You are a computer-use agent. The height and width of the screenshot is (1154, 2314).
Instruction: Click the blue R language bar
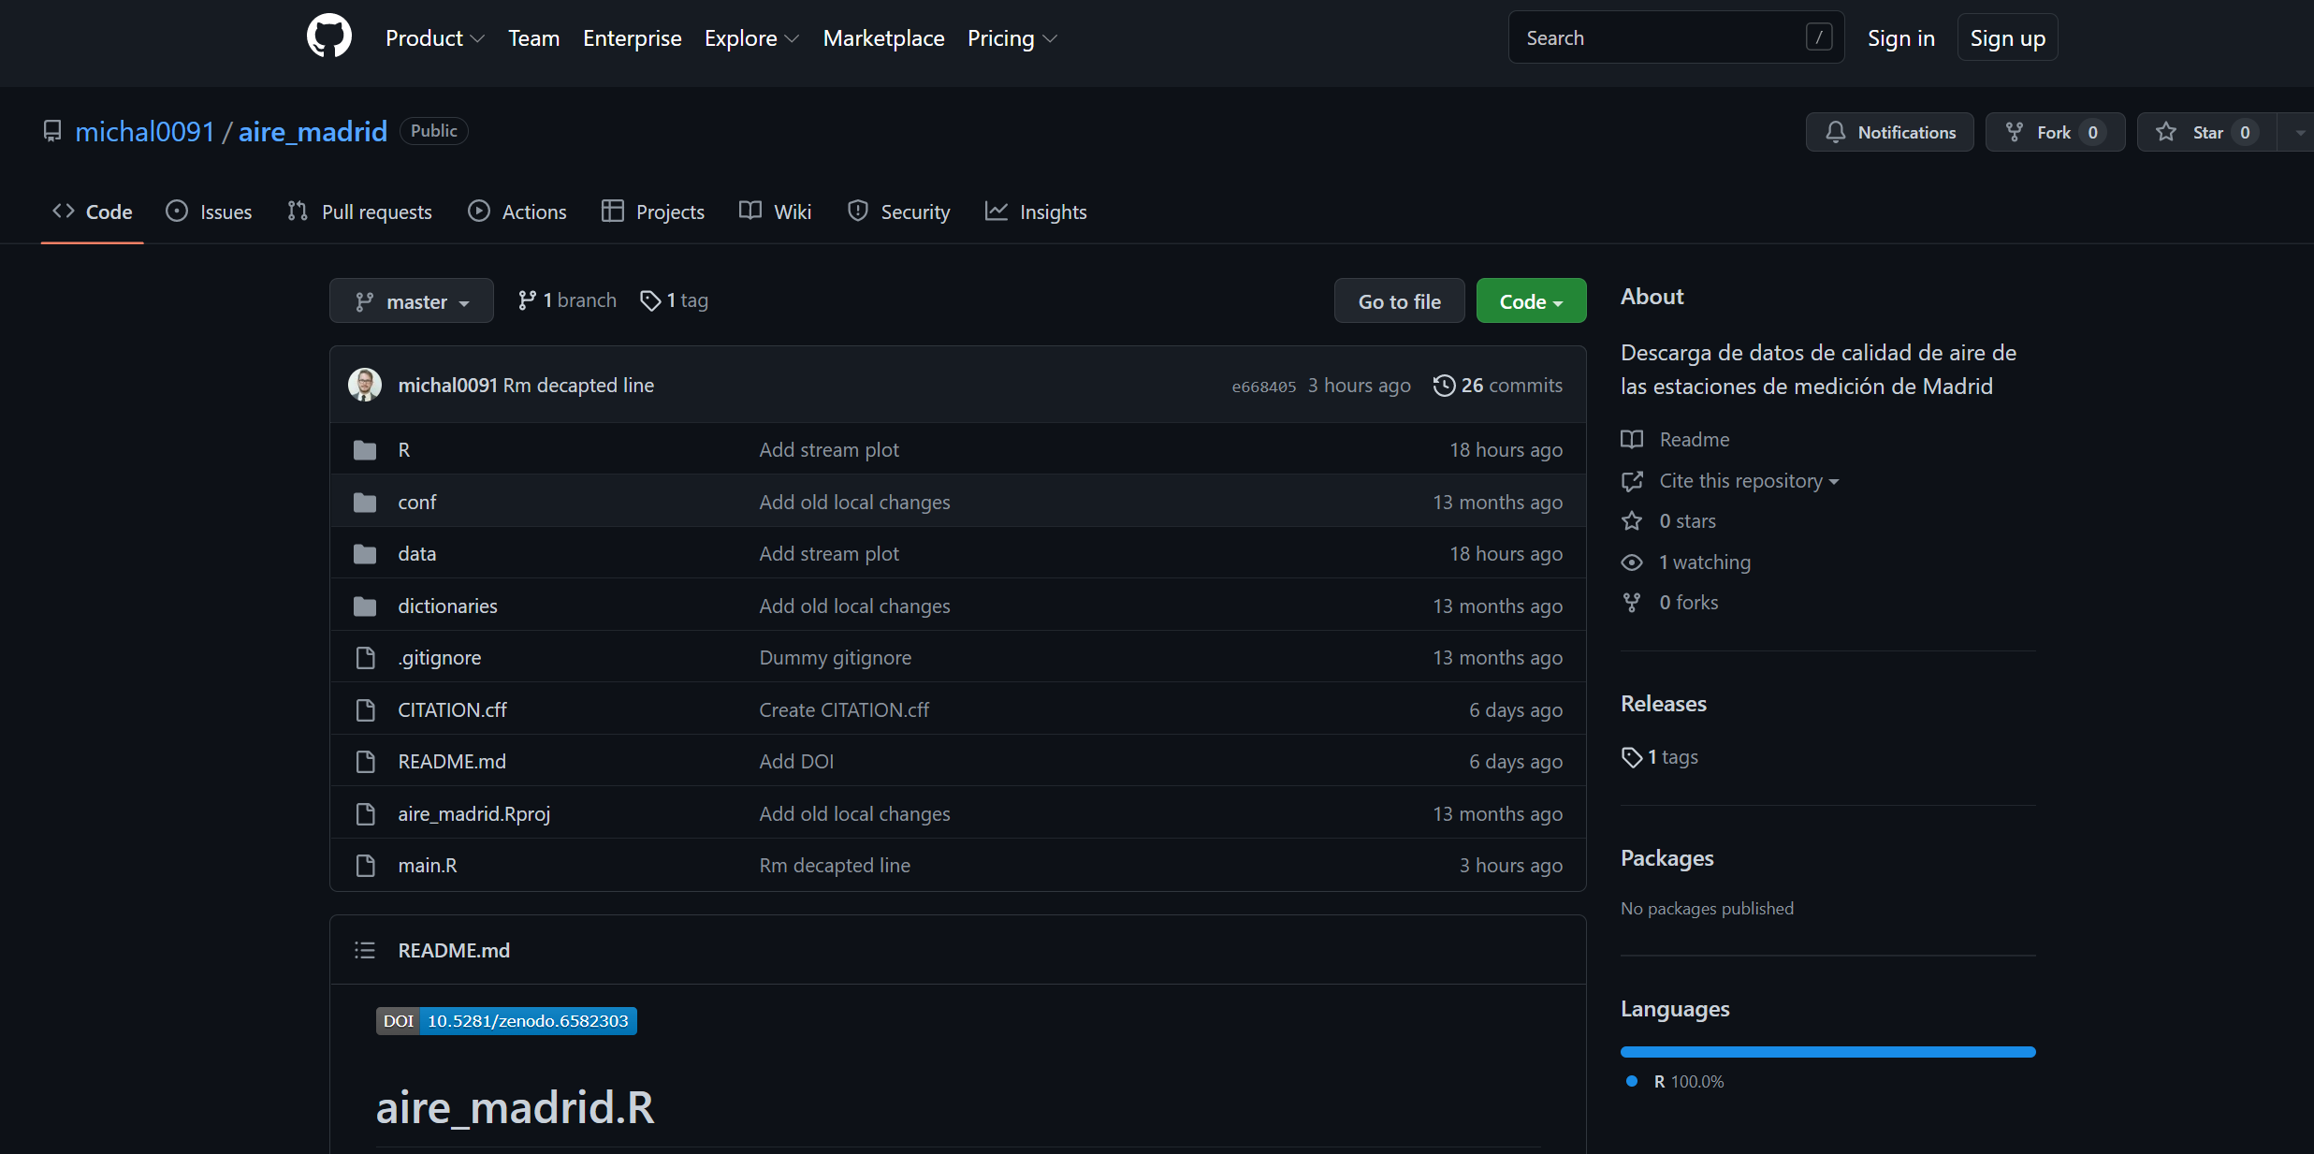click(x=1827, y=1052)
